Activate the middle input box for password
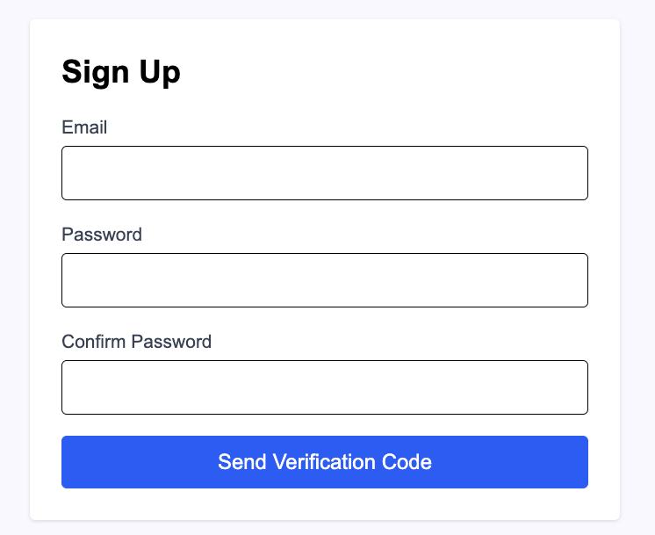 click(x=324, y=280)
